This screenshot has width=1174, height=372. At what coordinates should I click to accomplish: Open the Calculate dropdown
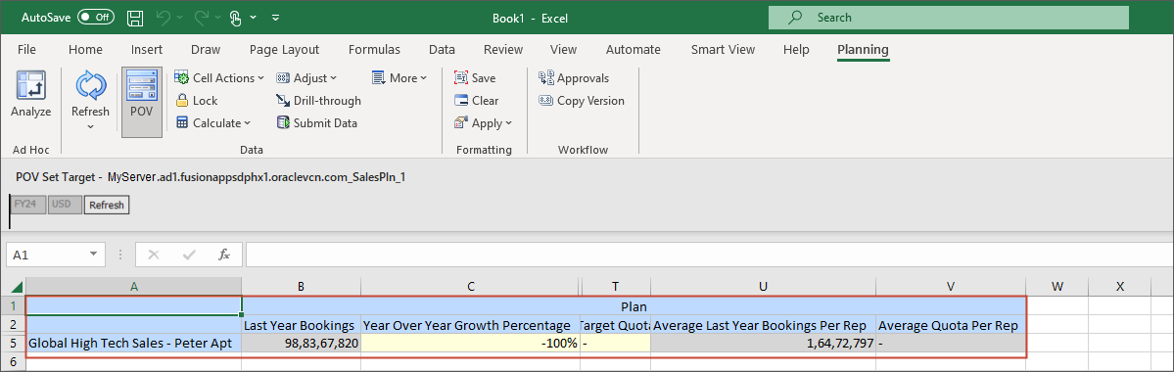(213, 122)
